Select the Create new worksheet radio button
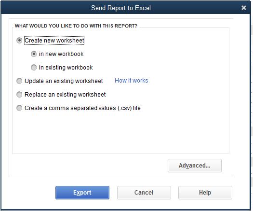This screenshot has width=253, height=211. (19, 41)
